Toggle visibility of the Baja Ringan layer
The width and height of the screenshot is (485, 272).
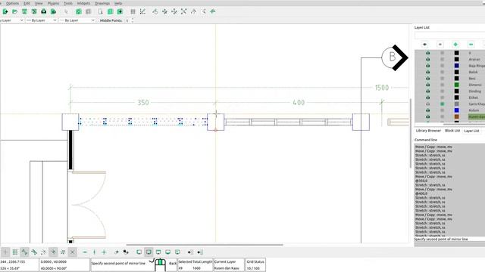click(x=428, y=66)
